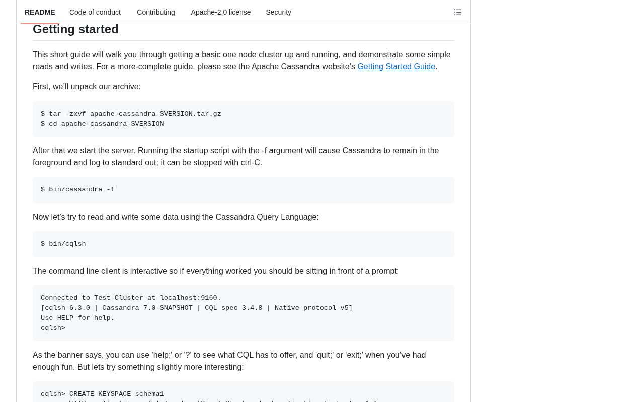This screenshot has height=402, width=644.
Task: Follow the Getting Started Guide link
Action: tap(396, 67)
